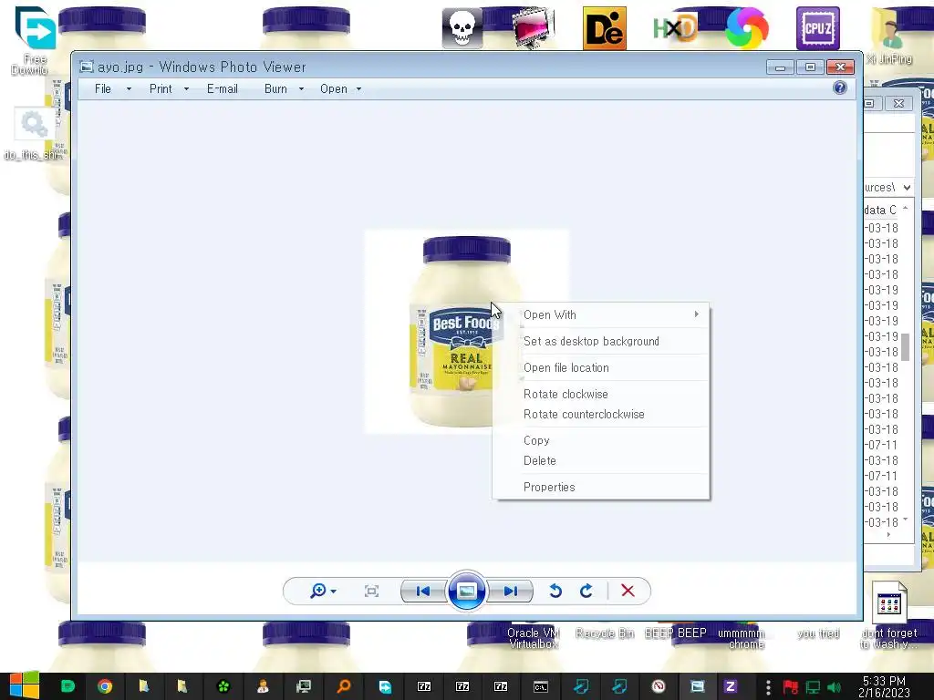Open the CPU-Z desktop icon
This screenshot has height=700, width=934.
(x=818, y=28)
